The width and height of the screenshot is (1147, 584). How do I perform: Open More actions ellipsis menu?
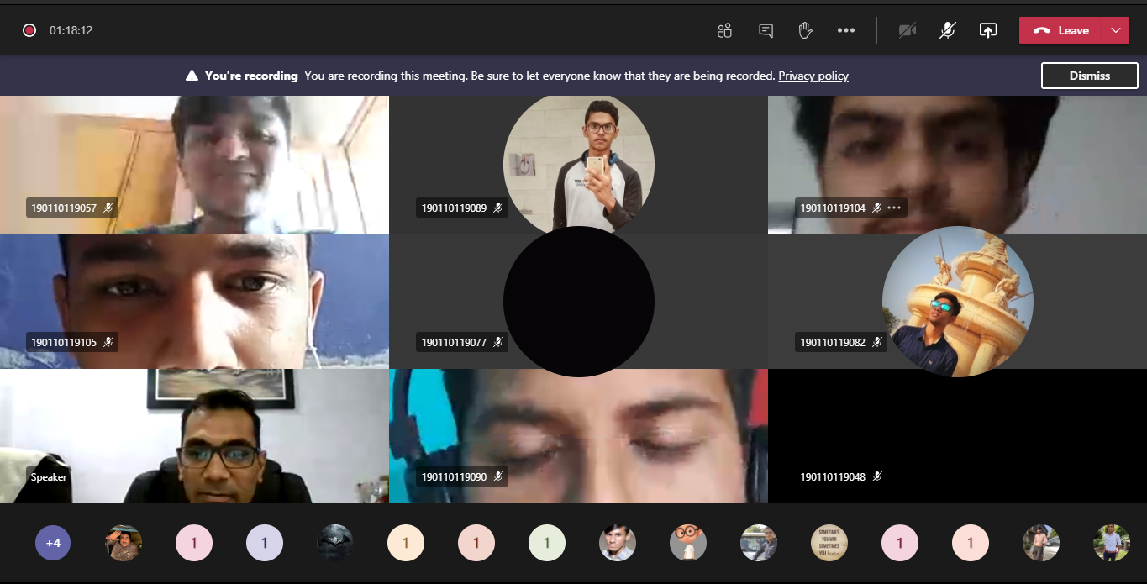845,30
